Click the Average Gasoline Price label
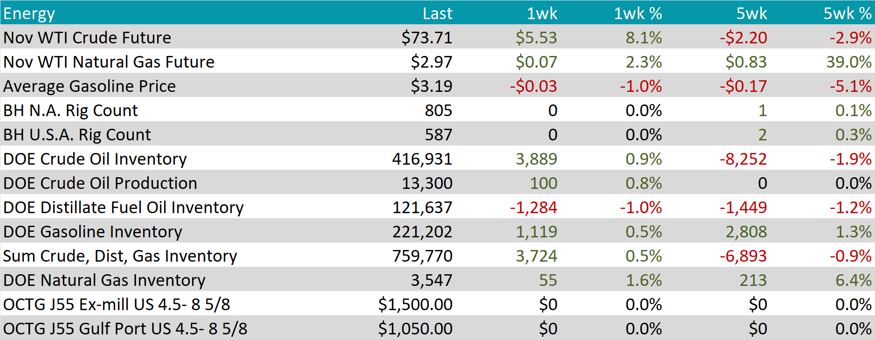This screenshot has height=340, width=875. pyautogui.click(x=90, y=86)
